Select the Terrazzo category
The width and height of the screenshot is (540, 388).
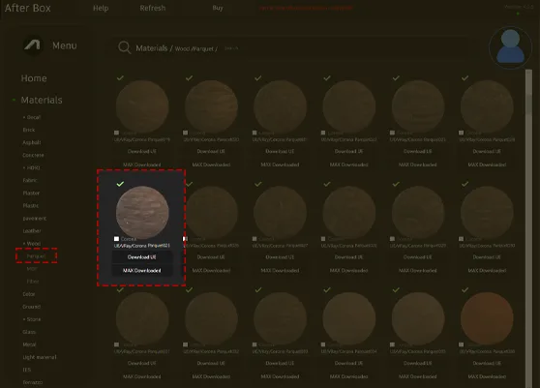[x=33, y=382]
